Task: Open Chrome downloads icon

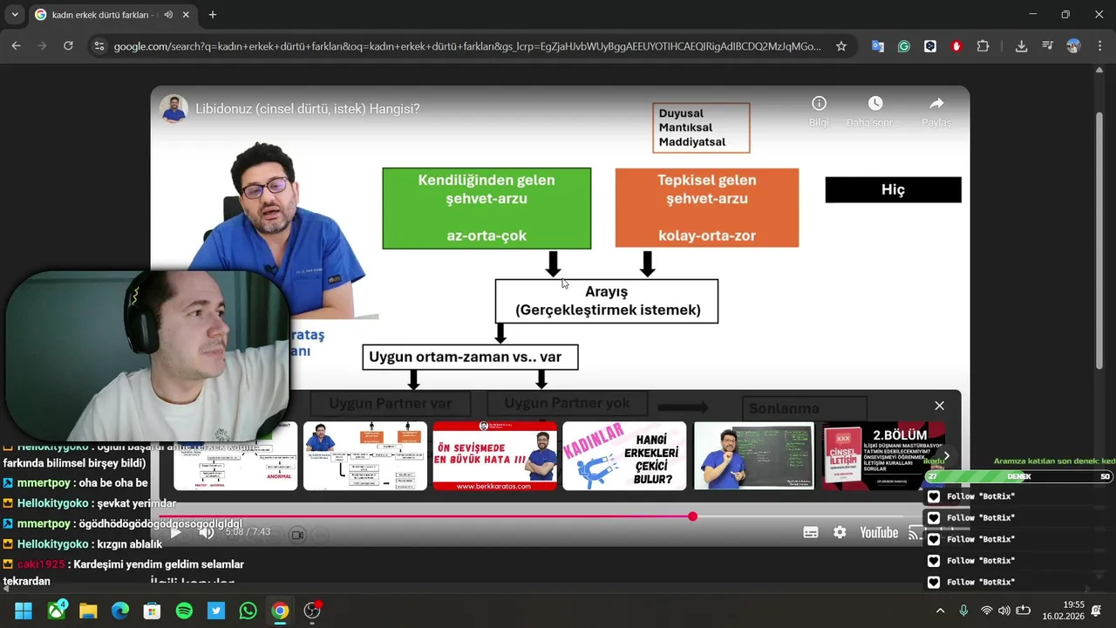Action: tap(1021, 46)
